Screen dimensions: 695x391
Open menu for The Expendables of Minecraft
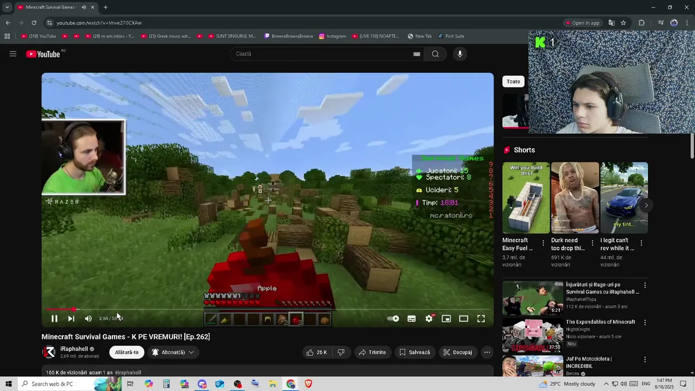[645, 322]
